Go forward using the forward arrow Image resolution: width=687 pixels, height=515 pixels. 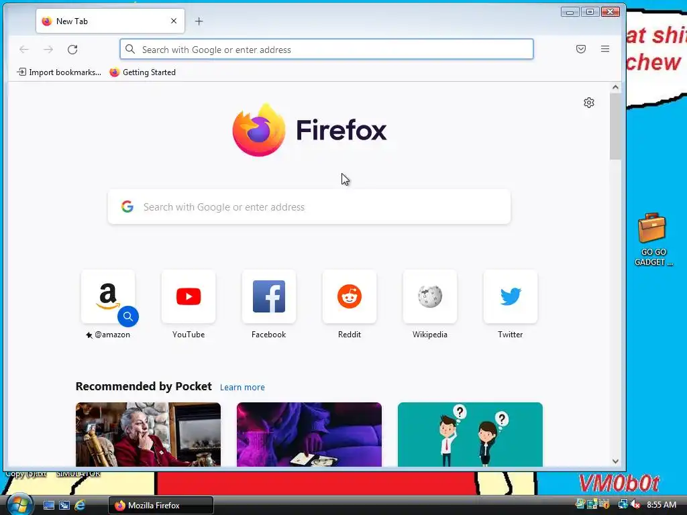pos(48,50)
